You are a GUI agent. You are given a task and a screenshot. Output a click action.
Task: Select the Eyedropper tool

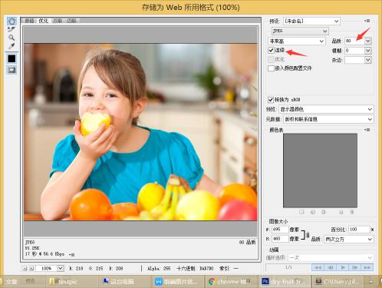12,46
